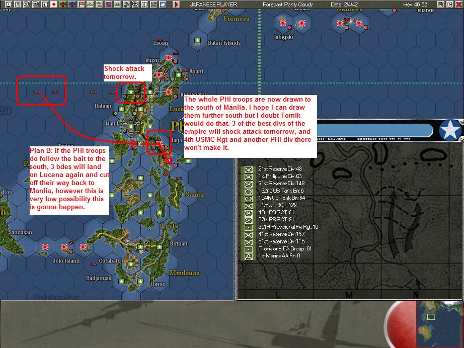Click the tank icon beside 192nd US Tank Bn
This screenshot has width=464, height=348.
click(249, 191)
